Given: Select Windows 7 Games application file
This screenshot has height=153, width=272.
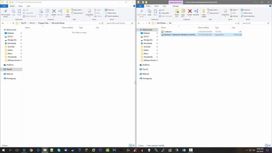Looking at the screenshot, I should 201,35.
